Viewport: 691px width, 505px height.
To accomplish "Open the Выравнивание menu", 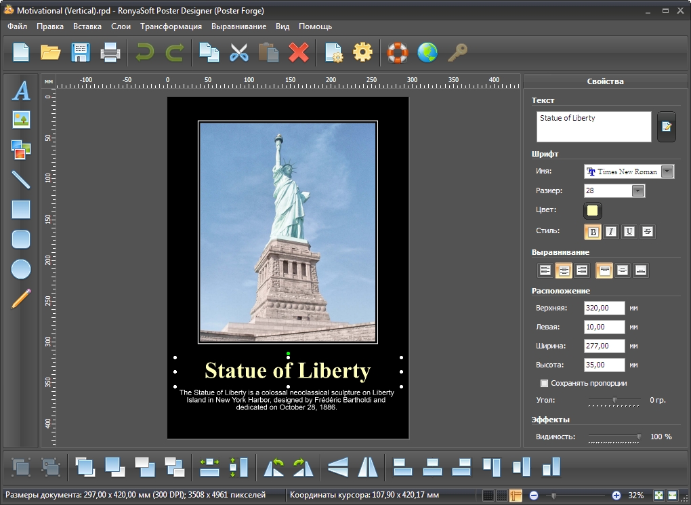I will 238,26.
